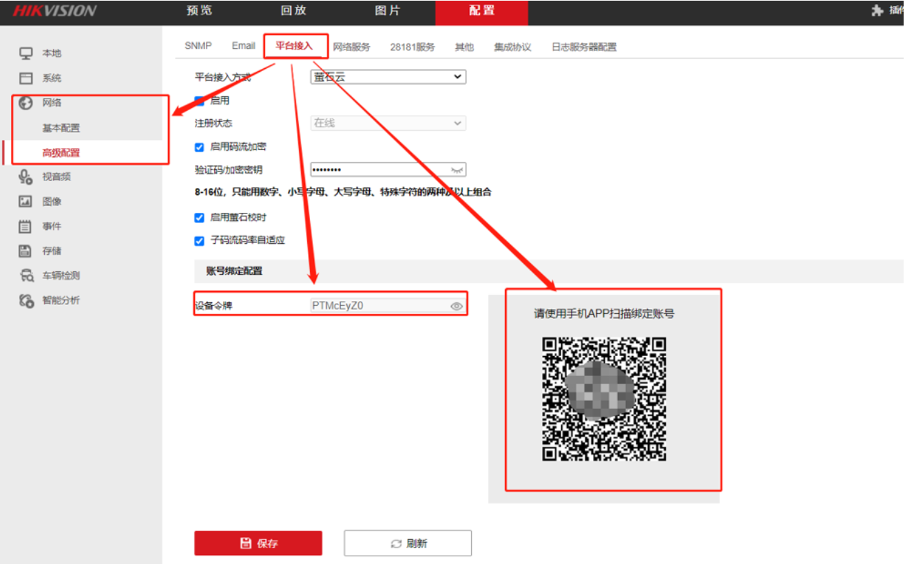Click the 系统 system window icon
Viewport: 905px width, 564px height.
[x=26, y=78]
